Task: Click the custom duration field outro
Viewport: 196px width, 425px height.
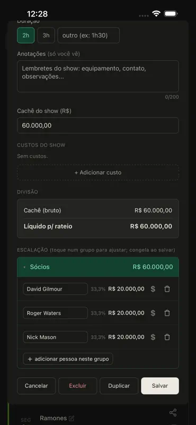Action: (88, 35)
